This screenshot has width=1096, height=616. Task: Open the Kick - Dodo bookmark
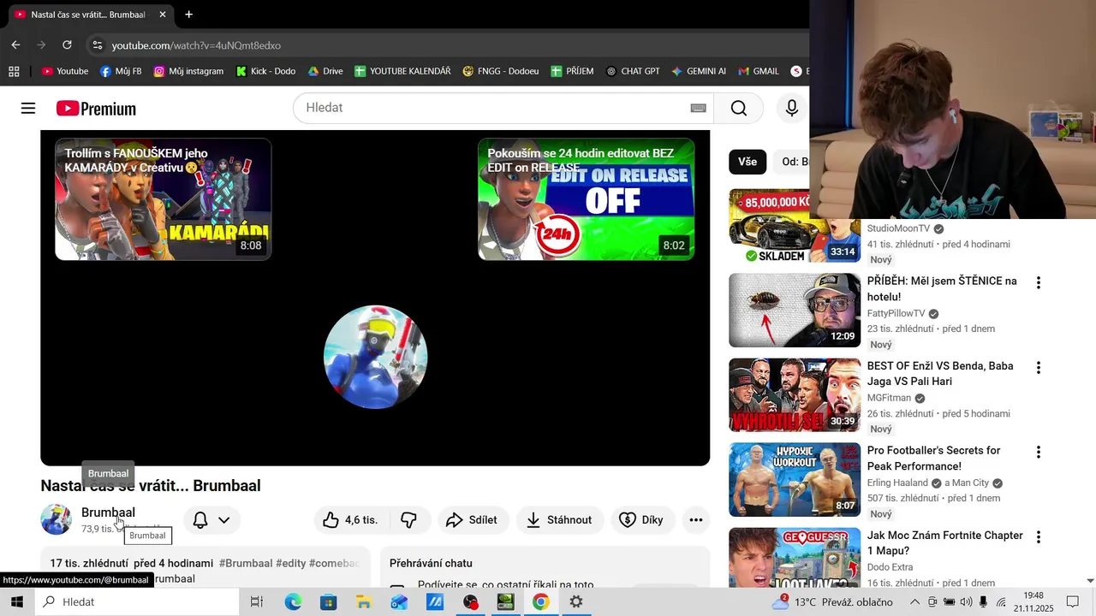point(265,71)
